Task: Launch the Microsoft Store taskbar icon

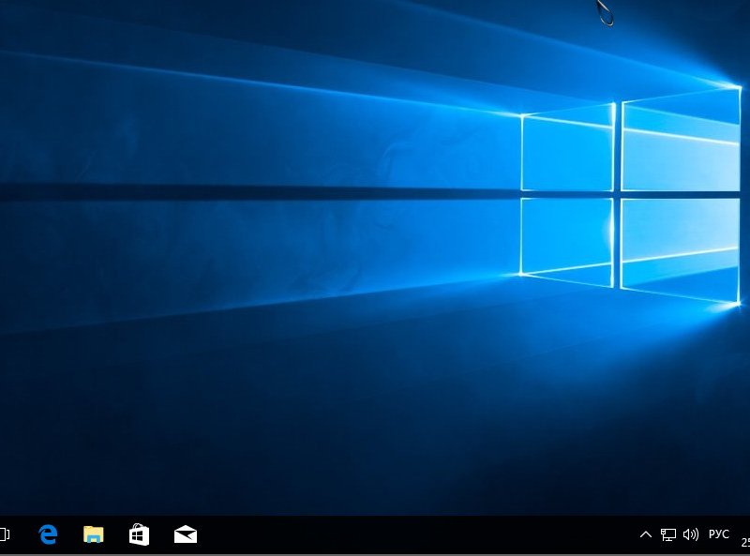Action: pyautogui.click(x=139, y=534)
